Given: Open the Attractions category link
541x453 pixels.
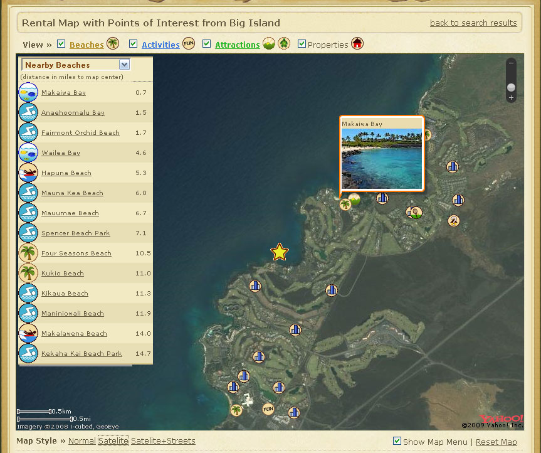Looking at the screenshot, I should pos(238,45).
